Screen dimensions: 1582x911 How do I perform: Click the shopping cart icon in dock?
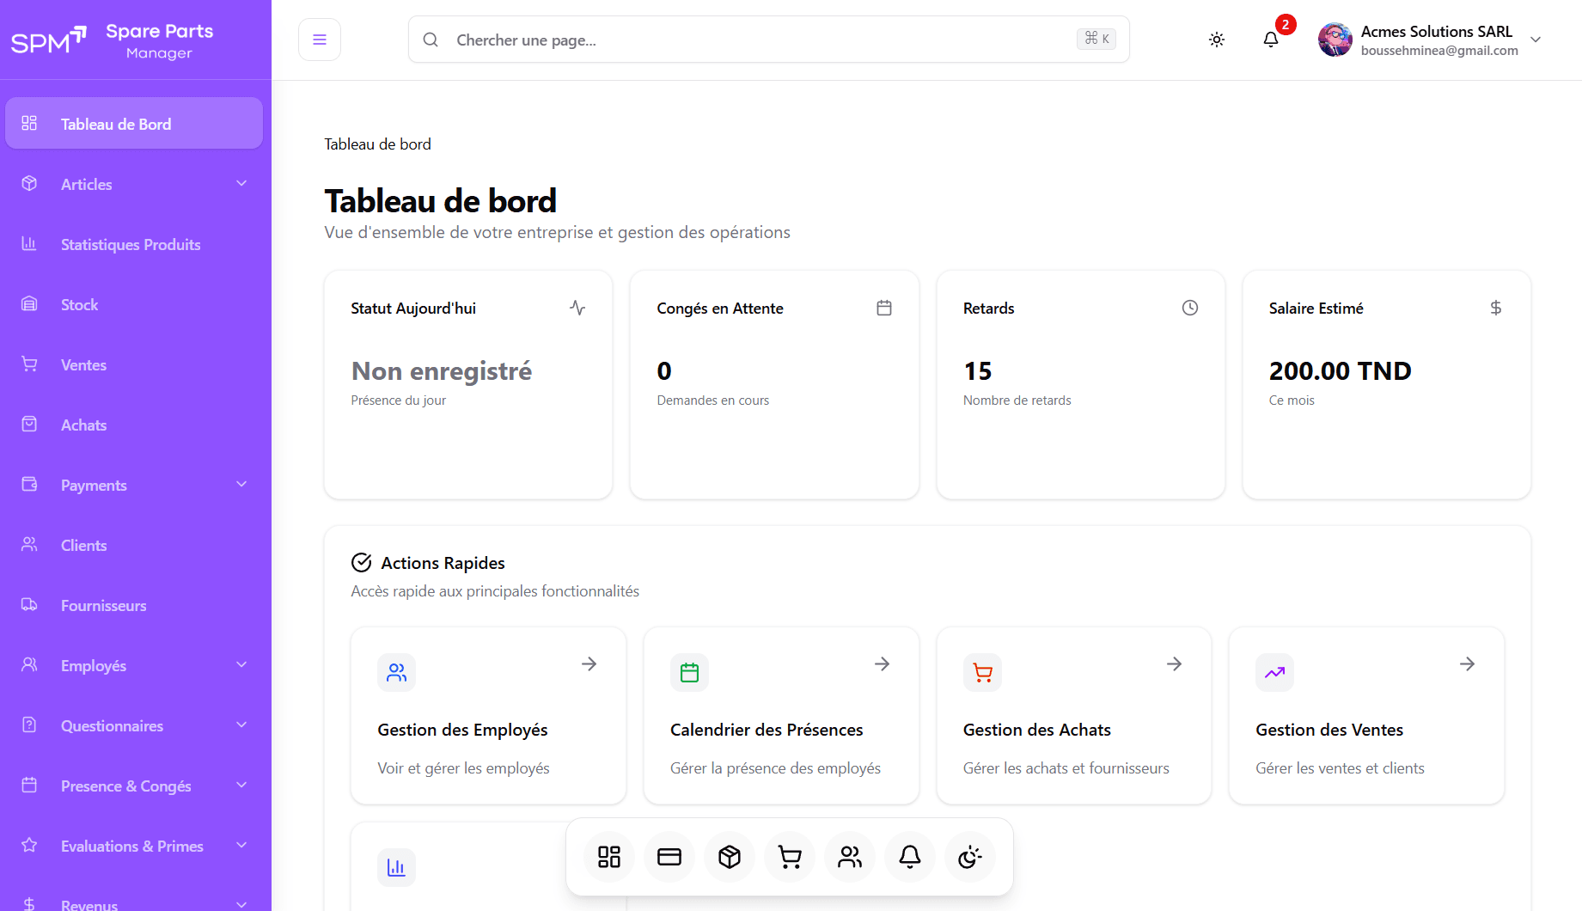pyautogui.click(x=789, y=857)
